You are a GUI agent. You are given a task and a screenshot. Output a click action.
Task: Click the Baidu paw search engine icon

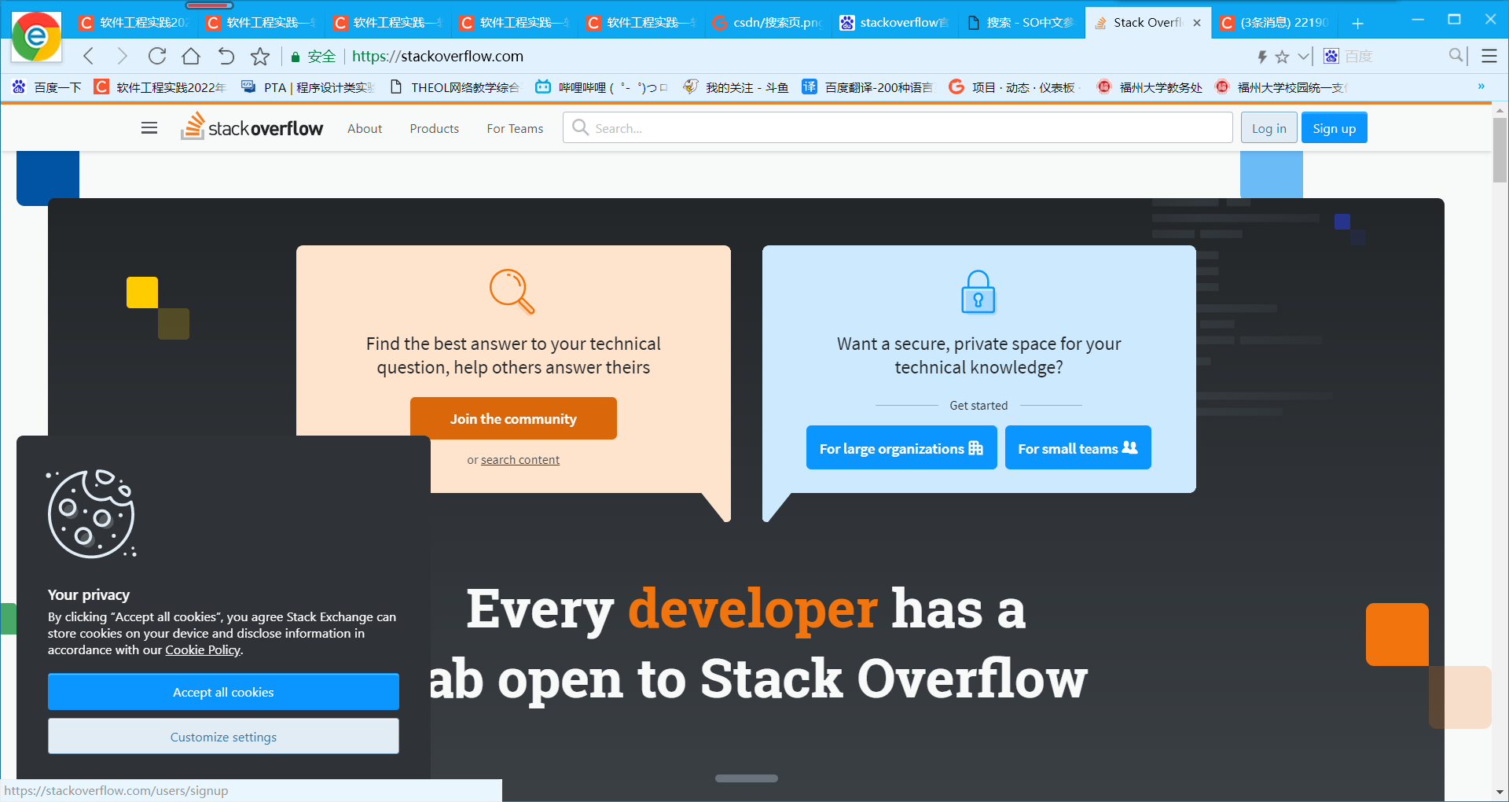[x=1331, y=56]
